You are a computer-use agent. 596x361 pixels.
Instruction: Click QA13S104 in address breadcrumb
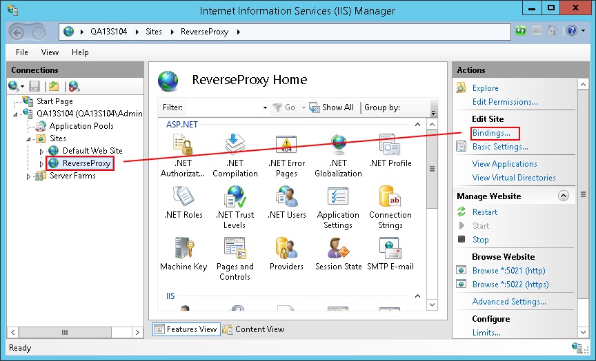[109, 32]
